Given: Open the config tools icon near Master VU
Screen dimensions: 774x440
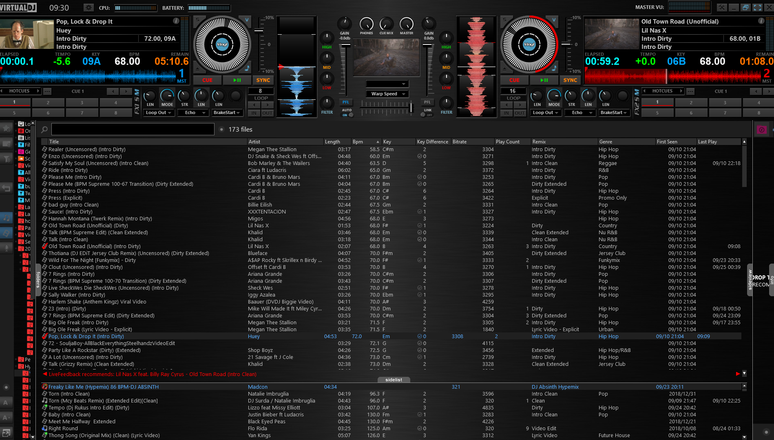Looking at the screenshot, I should coord(722,7).
